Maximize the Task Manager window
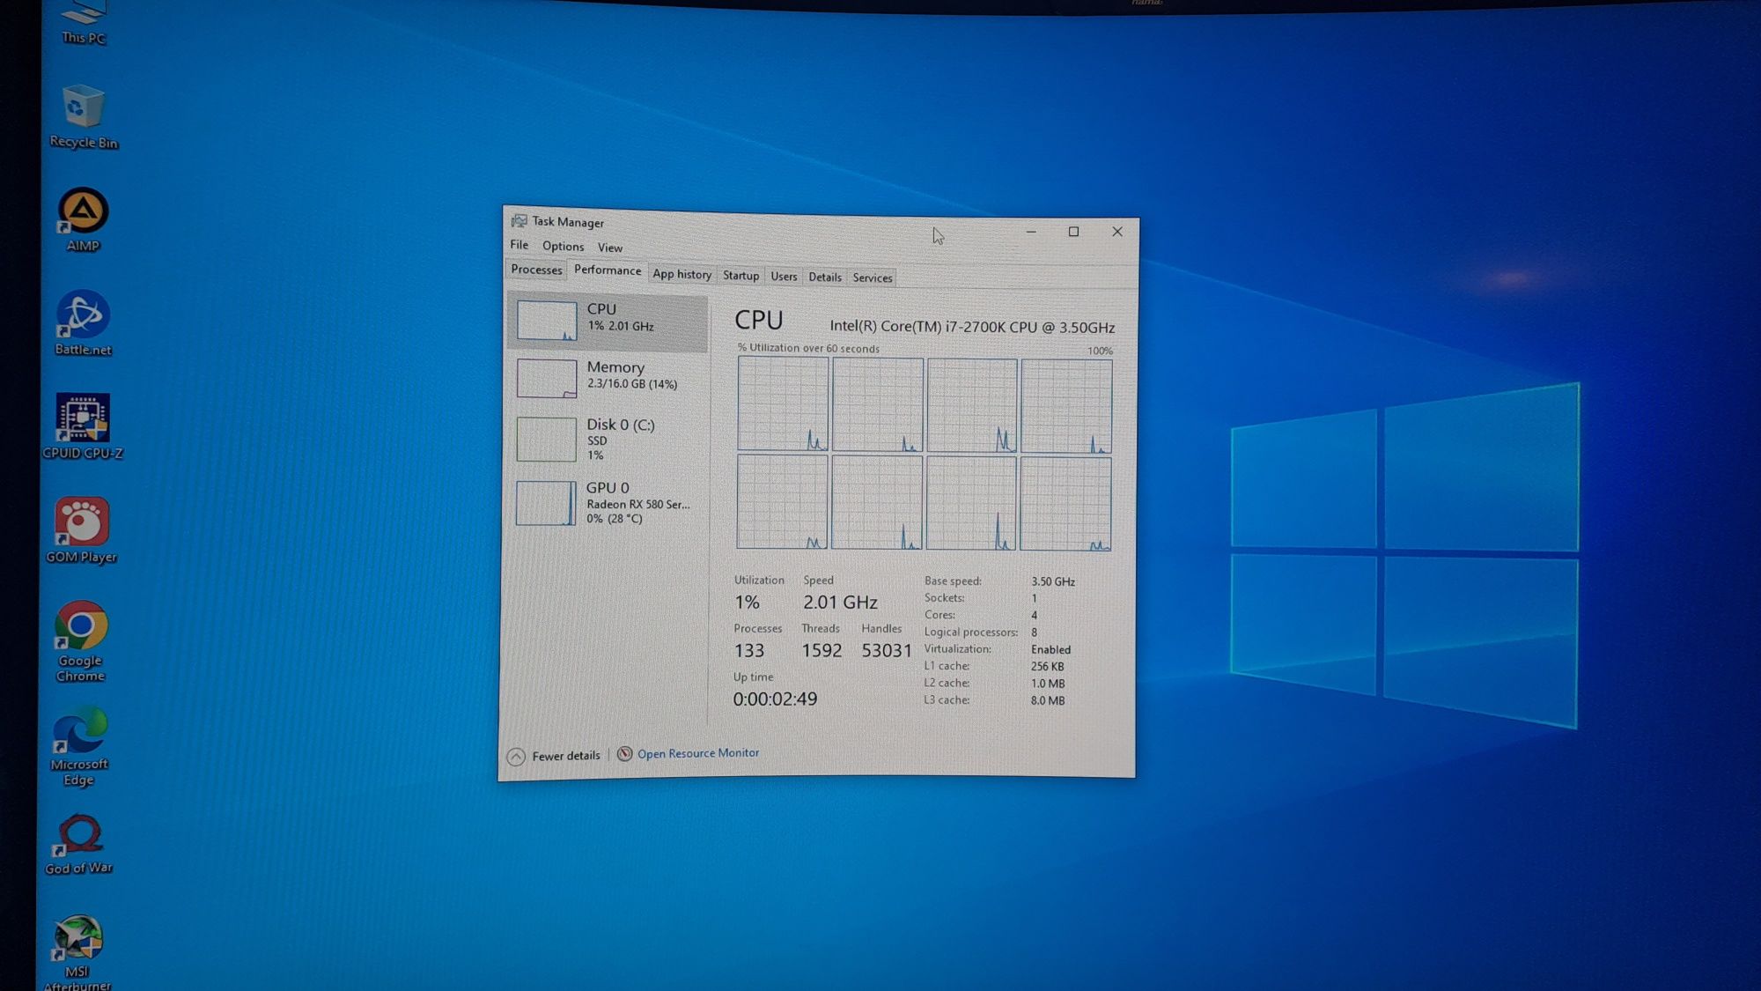 click(x=1073, y=232)
